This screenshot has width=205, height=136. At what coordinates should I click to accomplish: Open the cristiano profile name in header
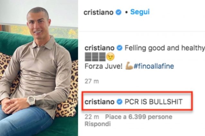tap(98, 12)
